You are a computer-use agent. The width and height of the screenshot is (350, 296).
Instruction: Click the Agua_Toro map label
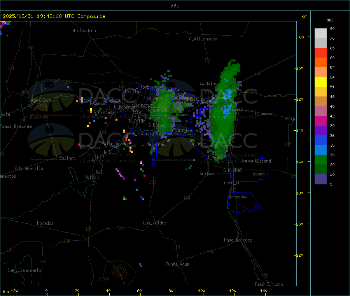[42, 100]
